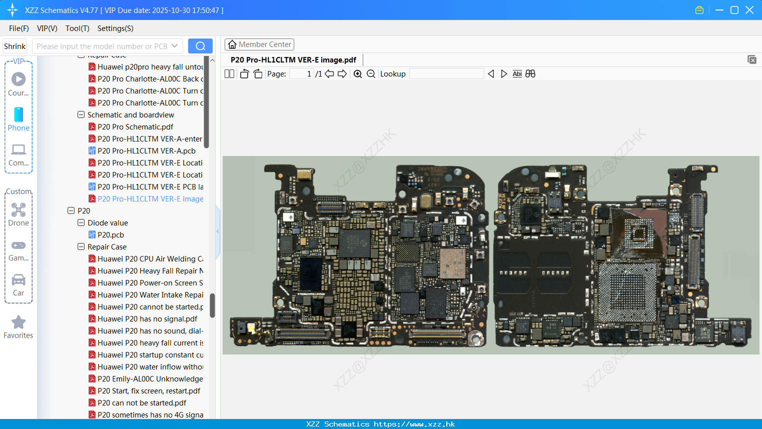Collapse the P20 tree node
Viewport: 762px width, 429px height.
71,210
